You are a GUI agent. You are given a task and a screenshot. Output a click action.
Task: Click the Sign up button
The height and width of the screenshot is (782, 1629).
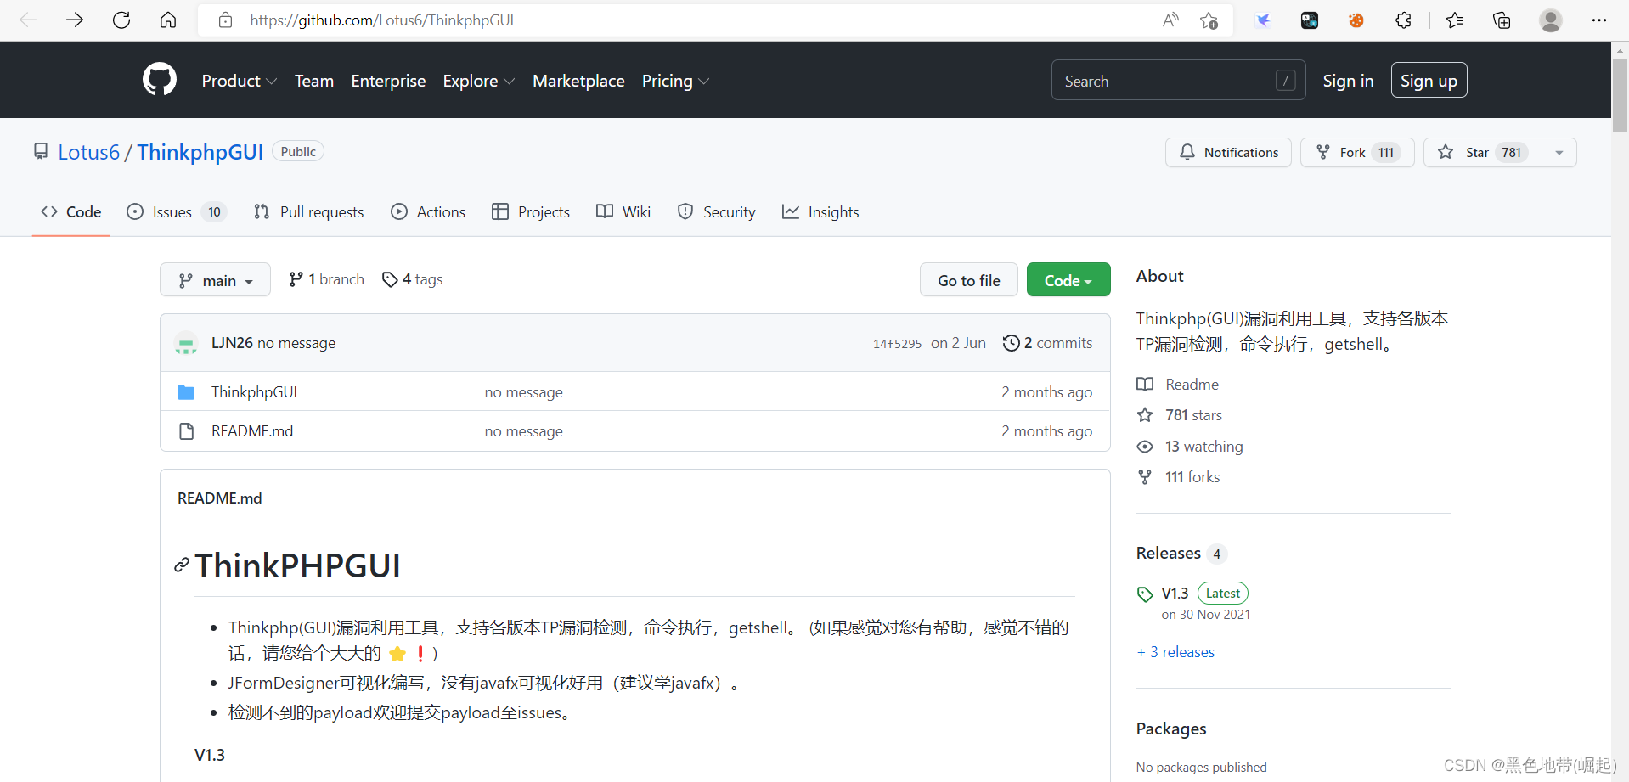[x=1429, y=80]
